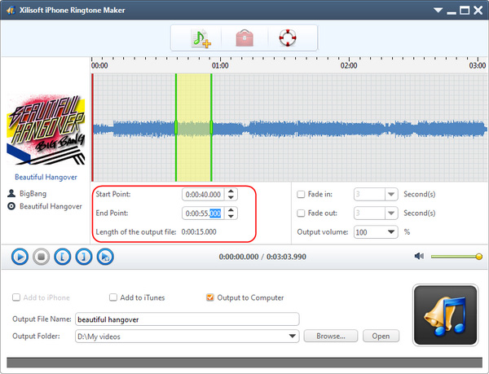The width and height of the screenshot is (489, 374).
Task: Open help via the lifebuoy icon
Action: tap(286, 37)
